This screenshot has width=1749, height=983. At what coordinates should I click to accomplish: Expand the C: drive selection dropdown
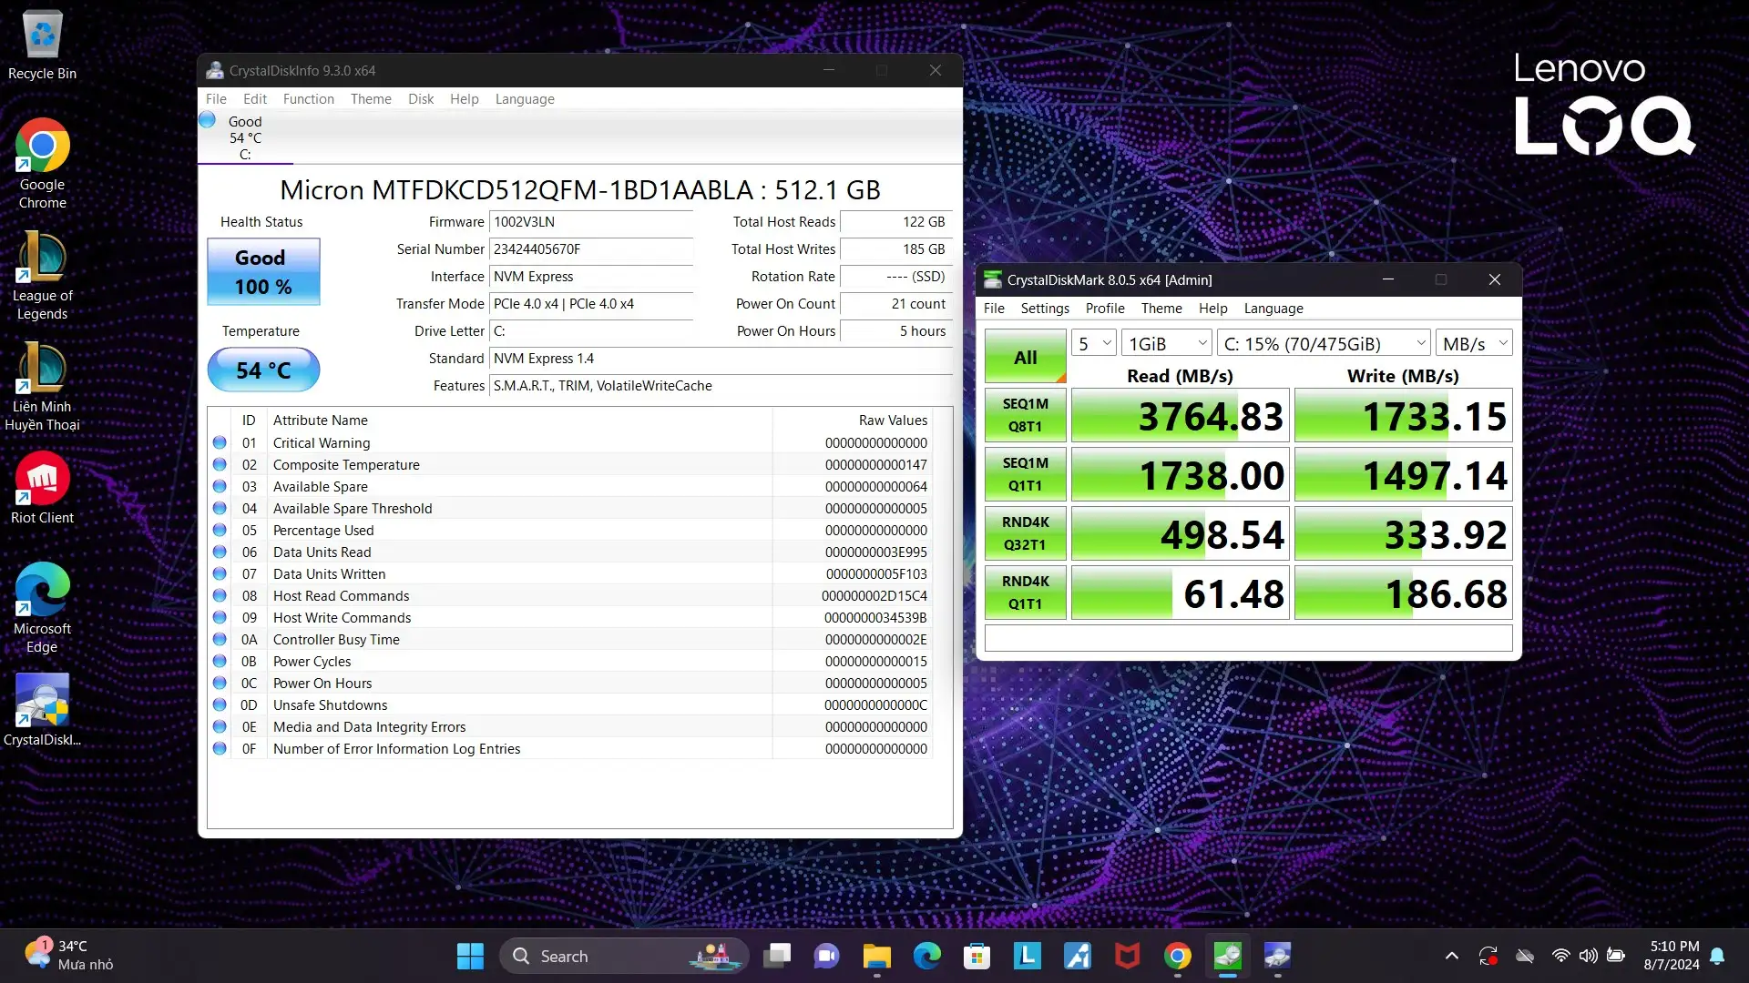[x=1324, y=343]
